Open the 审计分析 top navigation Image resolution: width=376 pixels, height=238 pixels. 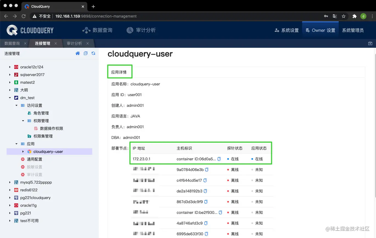[141, 30]
